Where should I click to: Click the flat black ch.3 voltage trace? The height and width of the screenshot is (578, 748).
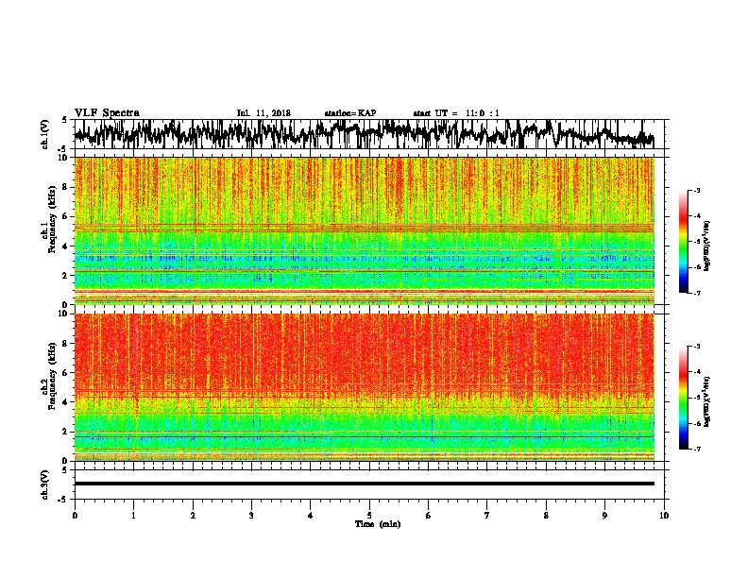365,484
